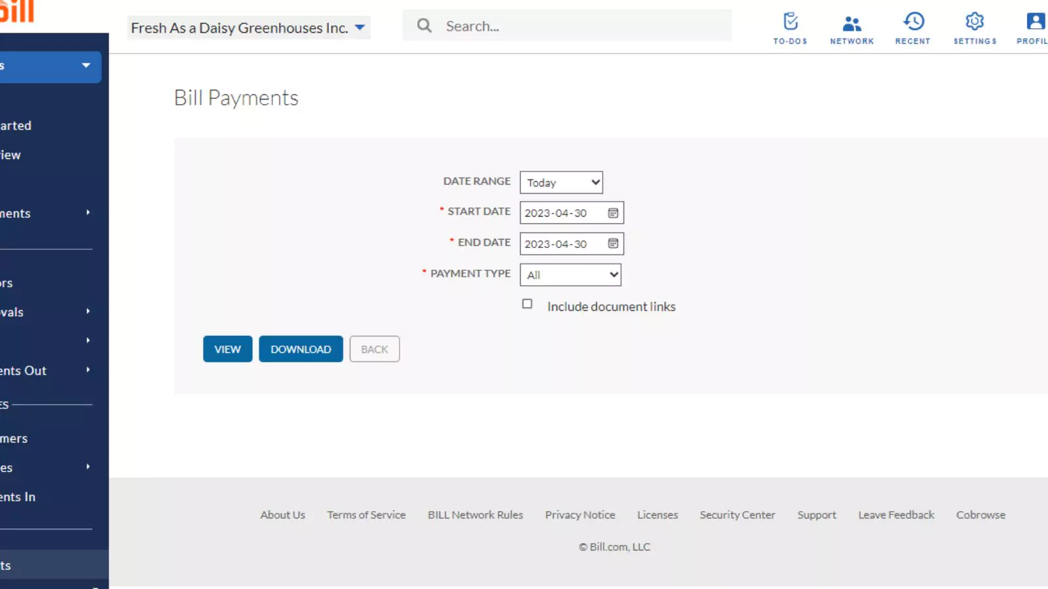
Task: Open the Network icon
Action: tap(851, 28)
